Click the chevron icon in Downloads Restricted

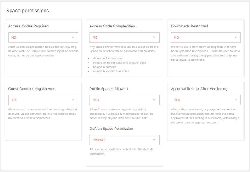coord(235,37)
